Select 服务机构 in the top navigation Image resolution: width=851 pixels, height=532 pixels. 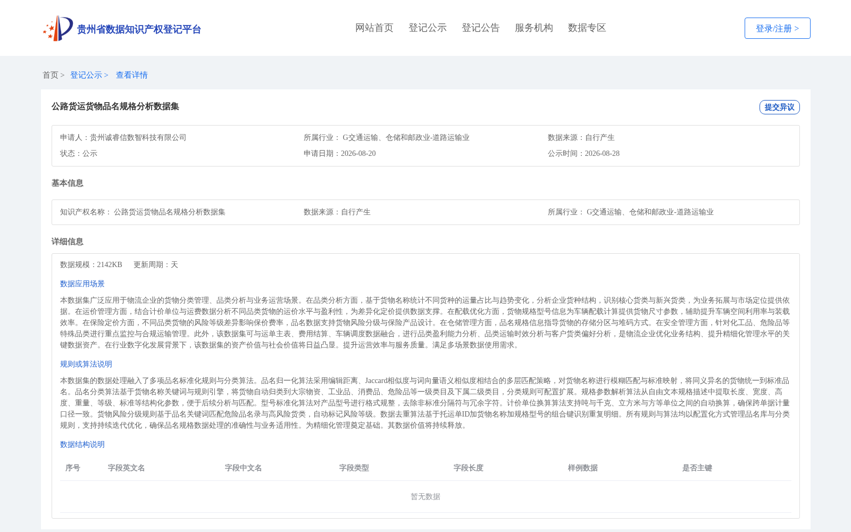coord(534,28)
